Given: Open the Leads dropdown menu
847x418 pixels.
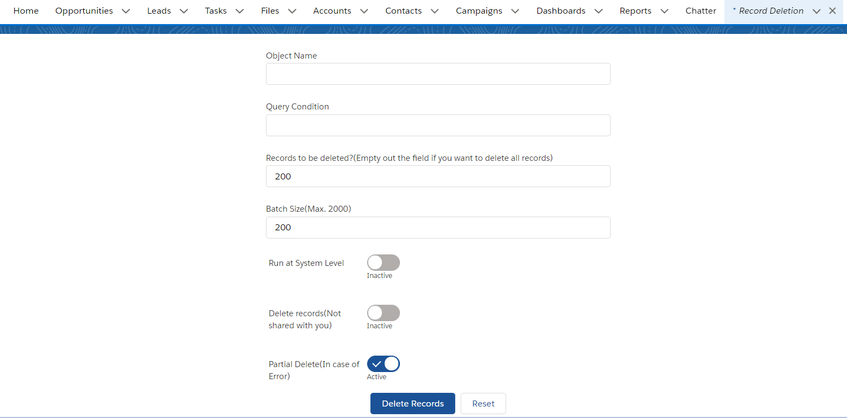Looking at the screenshot, I should 184,10.
